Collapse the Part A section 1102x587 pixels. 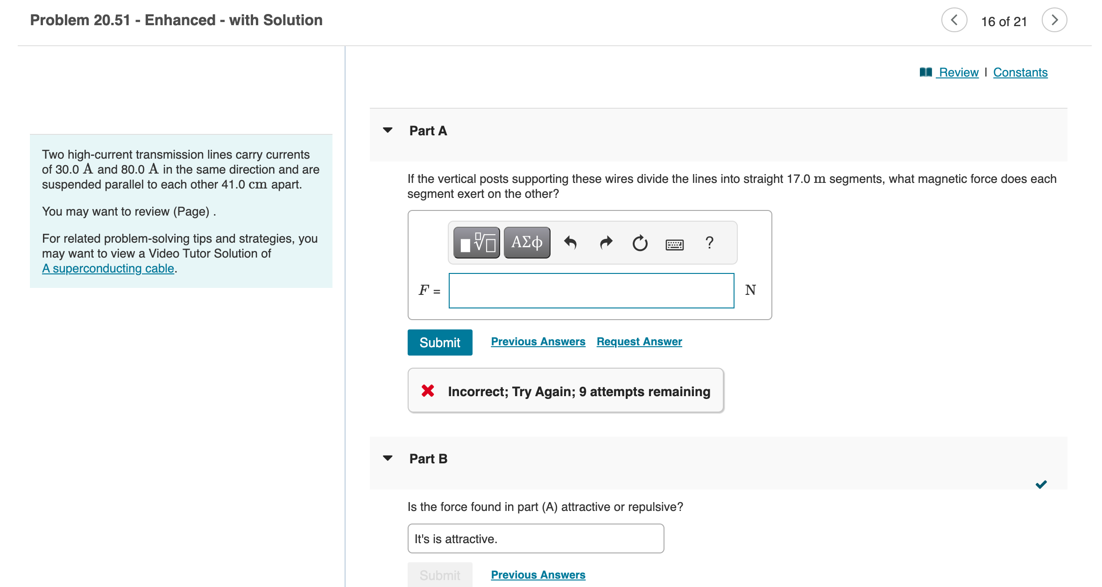point(388,130)
